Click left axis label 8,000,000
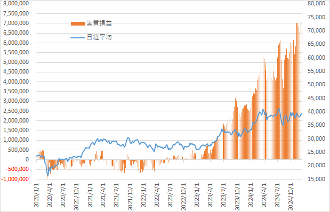Image resolution: width=330 pixels, height=212 pixels. tap(16, 4)
